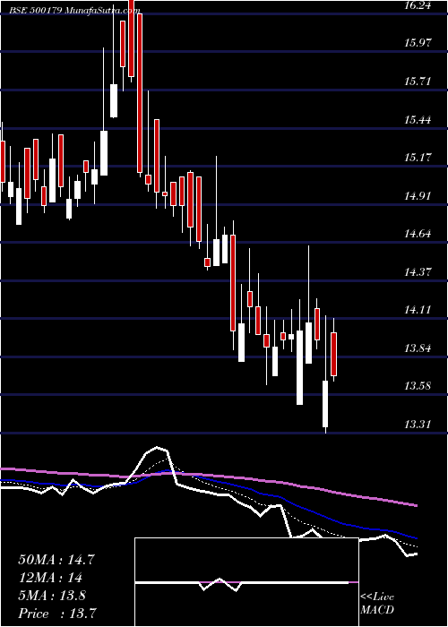
Task: Click the last red candlestick on the right
Action: point(334,354)
